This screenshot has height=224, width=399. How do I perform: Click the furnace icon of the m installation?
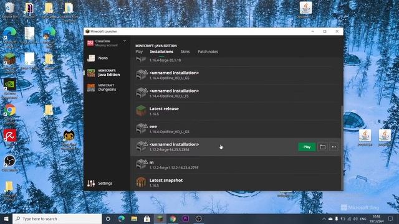[142, 164]
